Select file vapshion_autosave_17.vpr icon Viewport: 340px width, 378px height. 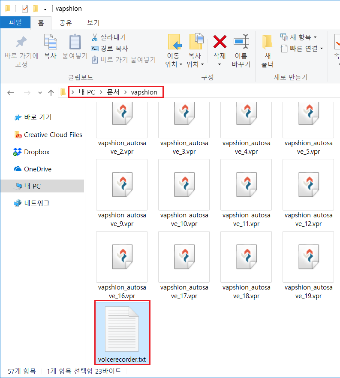pyautogui.click(x=184, y=257)
